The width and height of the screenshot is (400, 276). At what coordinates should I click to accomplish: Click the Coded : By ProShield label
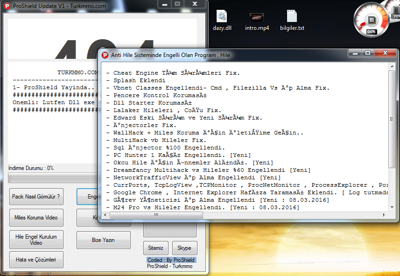171,260
